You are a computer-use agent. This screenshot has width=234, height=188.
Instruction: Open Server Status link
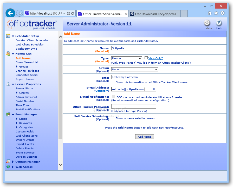coord(25,88)
